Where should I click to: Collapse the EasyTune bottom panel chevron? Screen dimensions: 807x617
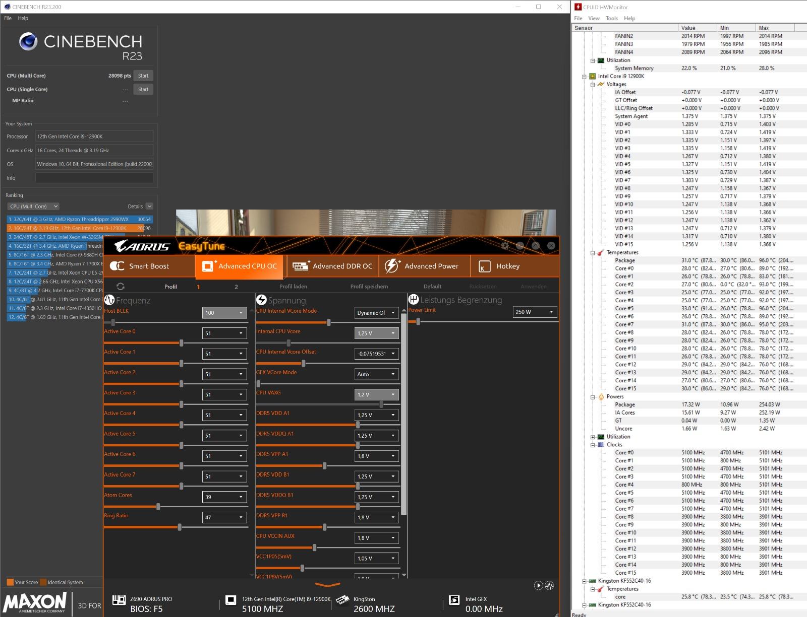pyautogui.click(x=327, y=585)
